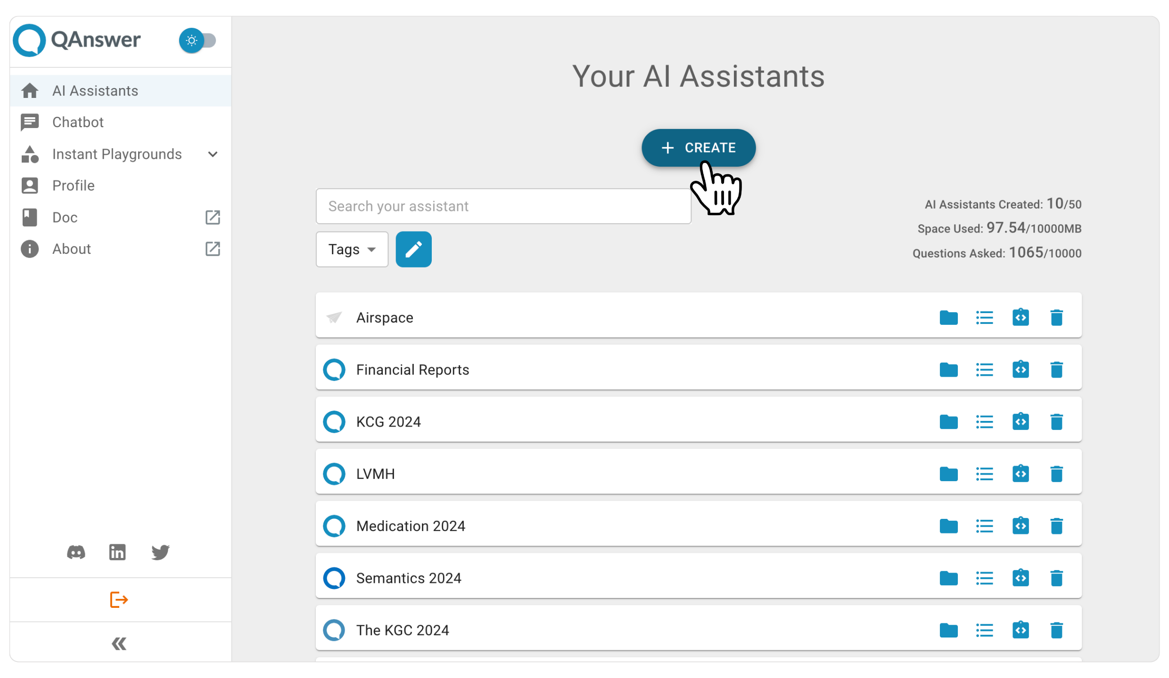The height and width of the screenshot is (678, 1169).
Task: Toggle the Airspace assistant active state
Action: [x=335, y=317]
